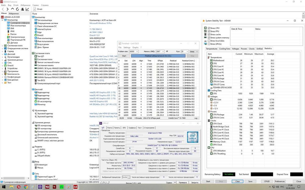The width and height of the screenshot is (305, 190).
Task: Click the Мультимедиа speaker icon in tree
Action: [x=5, y=57]
